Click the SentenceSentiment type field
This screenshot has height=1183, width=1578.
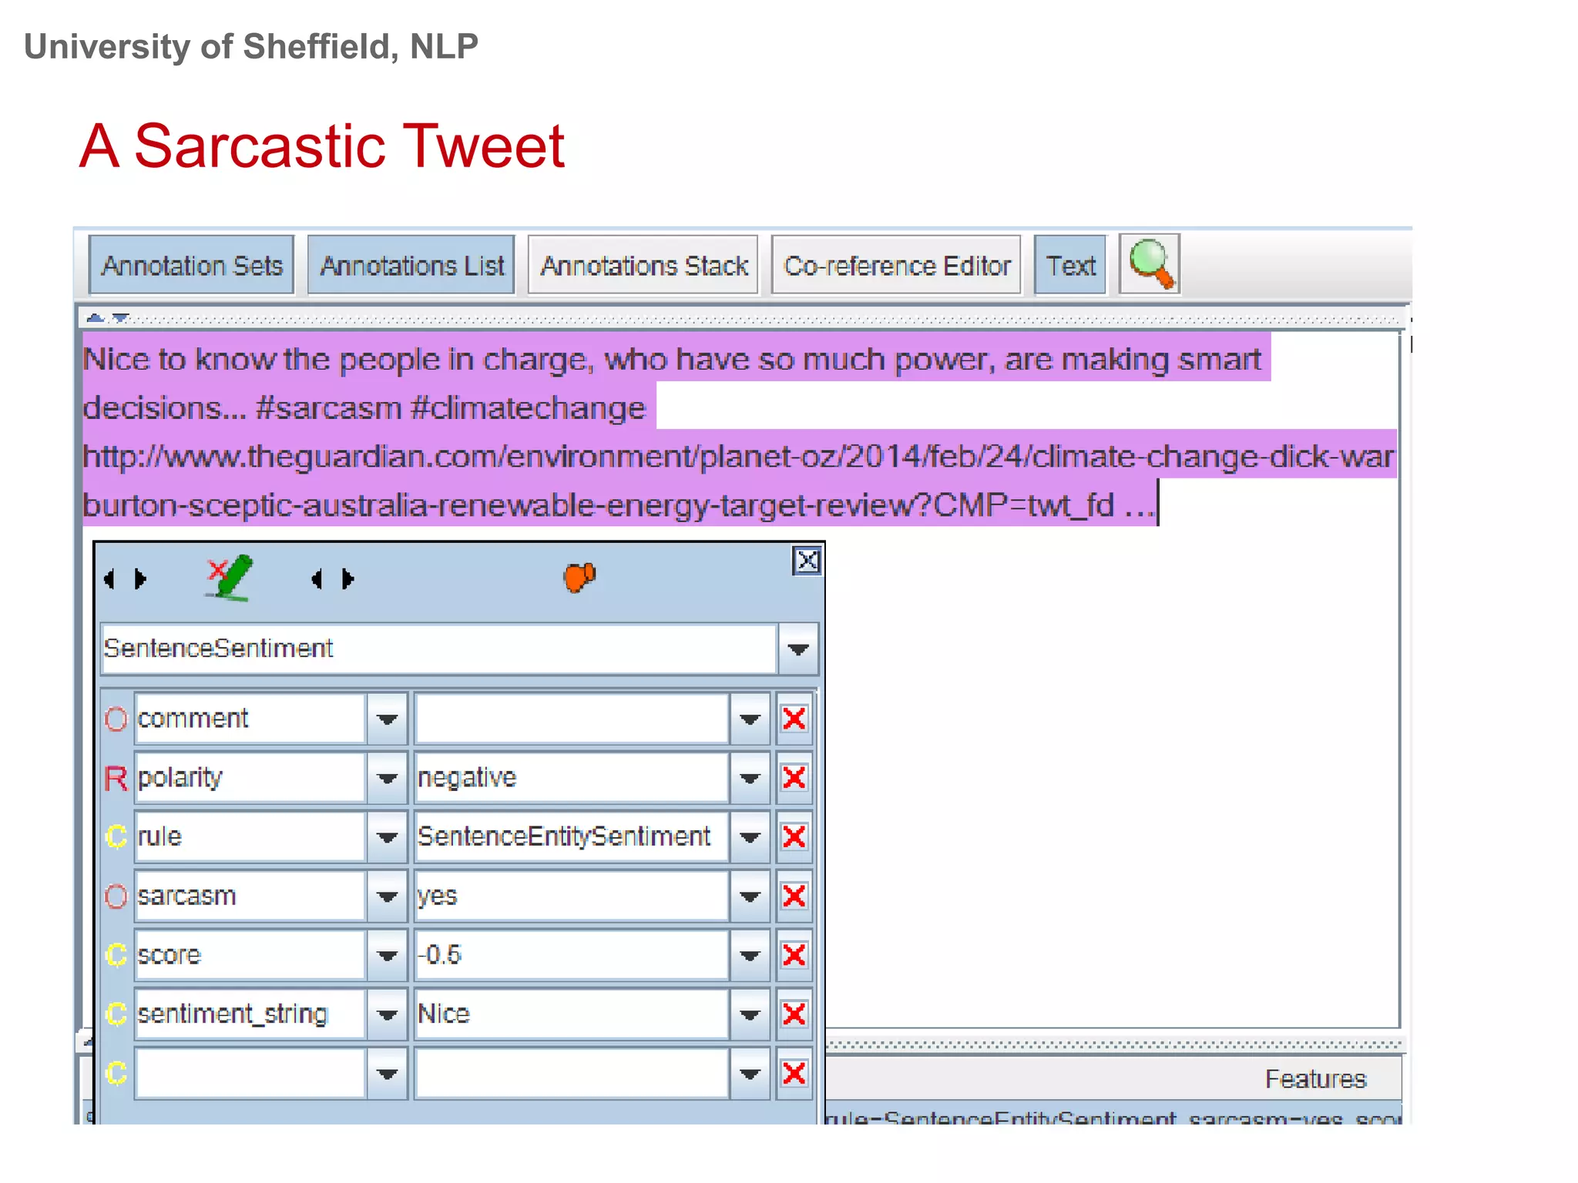coord(439,648)
